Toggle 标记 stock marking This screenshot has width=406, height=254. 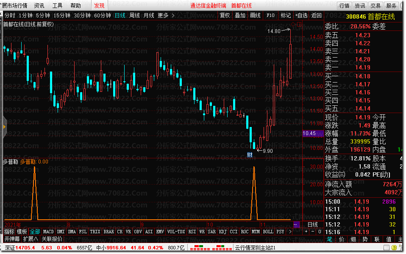coord(286,16)
